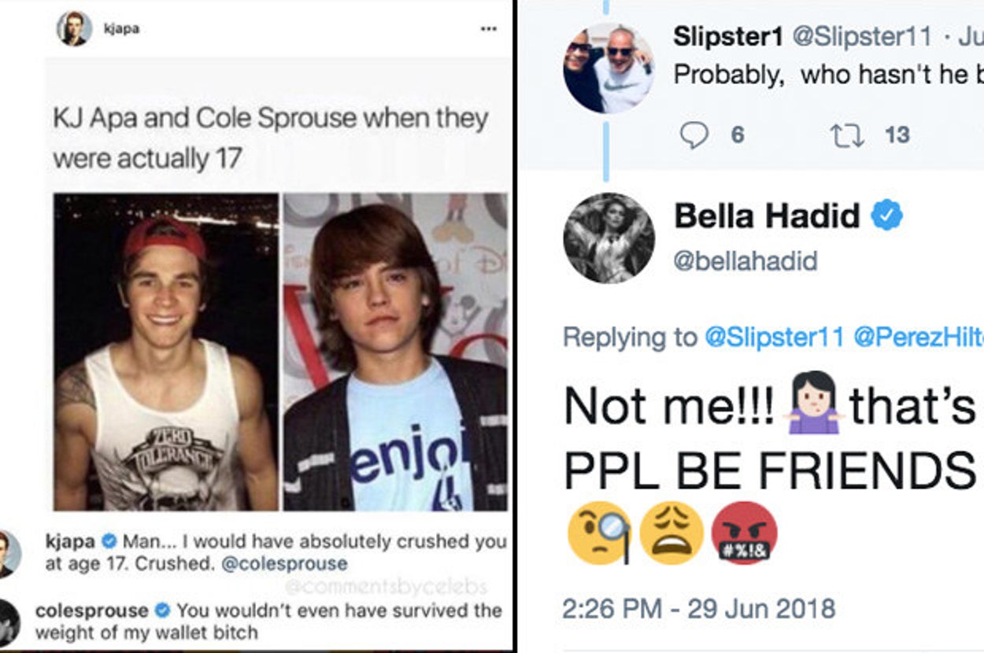
Task: Click the 2:26 PM - 29 Jun 2018 timestamp
Action: [698, 608]
